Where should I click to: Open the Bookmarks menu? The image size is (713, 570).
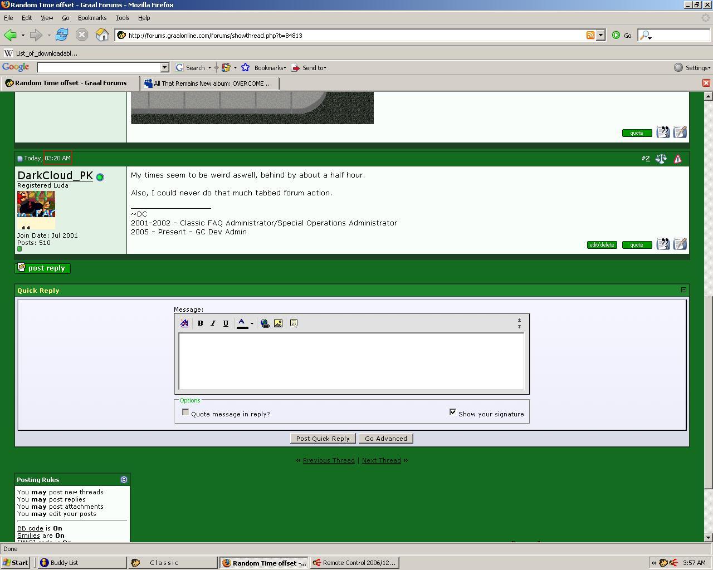point(92,18)
